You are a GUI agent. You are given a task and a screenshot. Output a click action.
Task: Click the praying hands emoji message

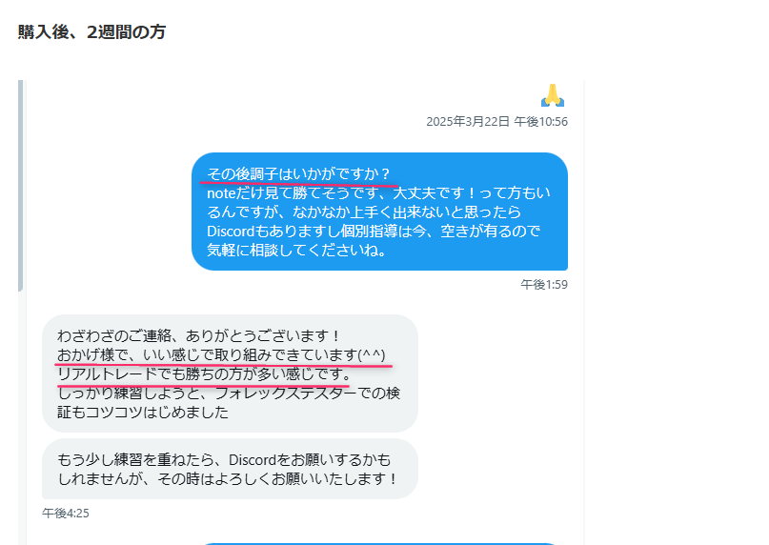553,95
